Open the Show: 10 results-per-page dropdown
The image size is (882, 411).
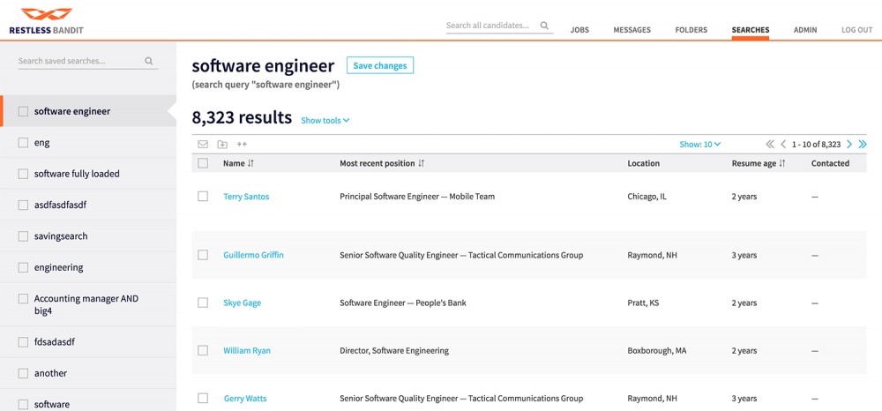699,144
